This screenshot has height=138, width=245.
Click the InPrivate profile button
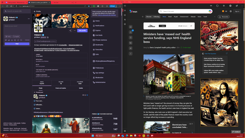(x=113, y=6)
